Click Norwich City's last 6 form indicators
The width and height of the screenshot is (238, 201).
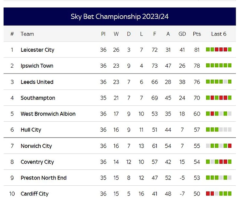pos(218,146)
